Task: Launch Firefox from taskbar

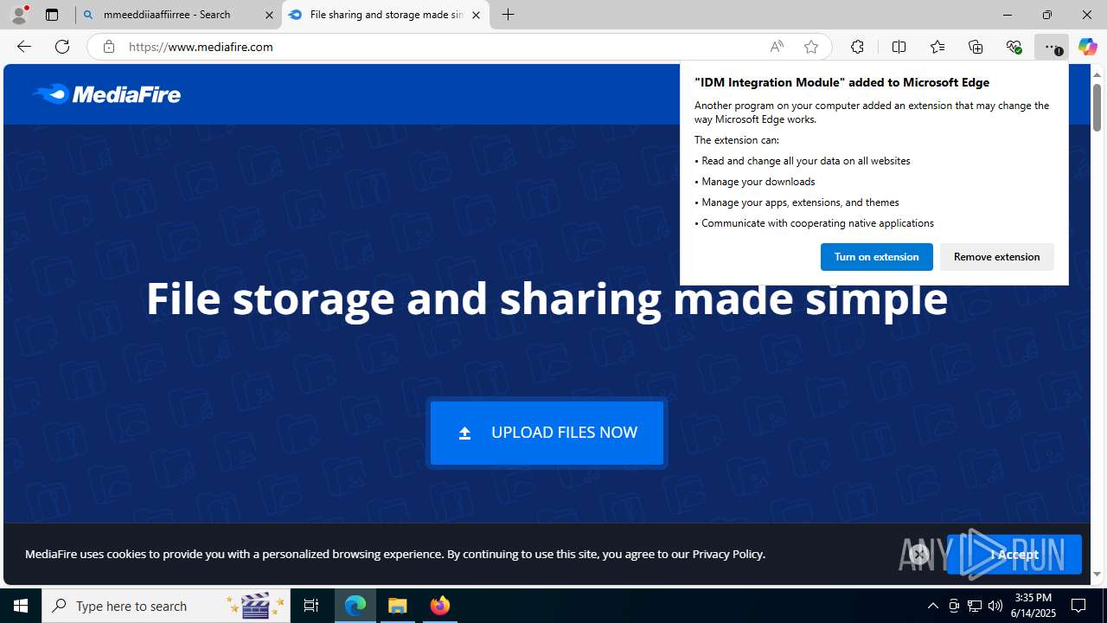Action: pos(439,606)
